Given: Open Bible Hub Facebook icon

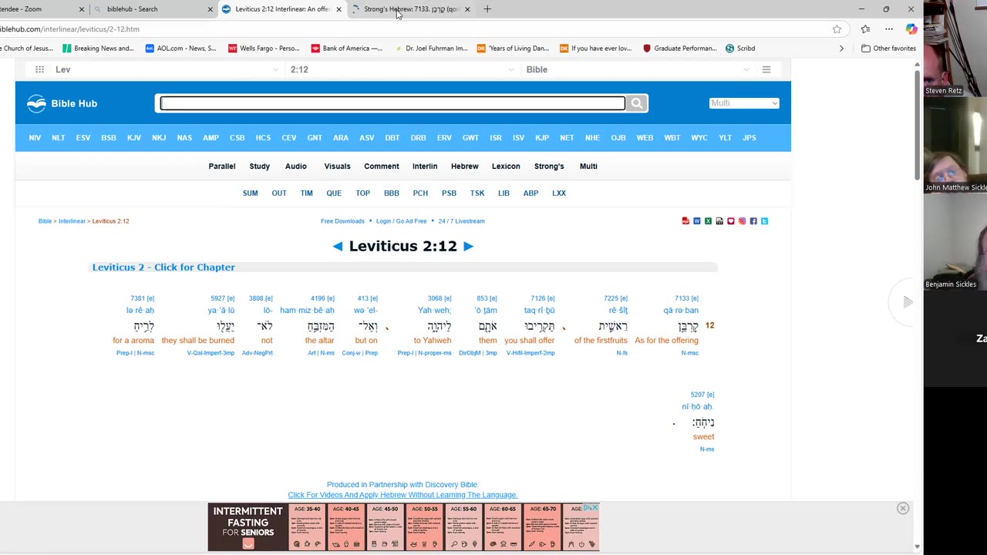Looking at the screenshot, I should tap(753, 221).
